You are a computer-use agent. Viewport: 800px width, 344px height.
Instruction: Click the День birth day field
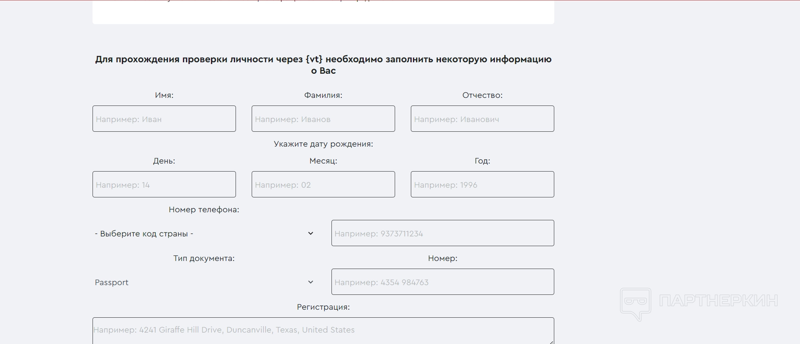point(164,184)
